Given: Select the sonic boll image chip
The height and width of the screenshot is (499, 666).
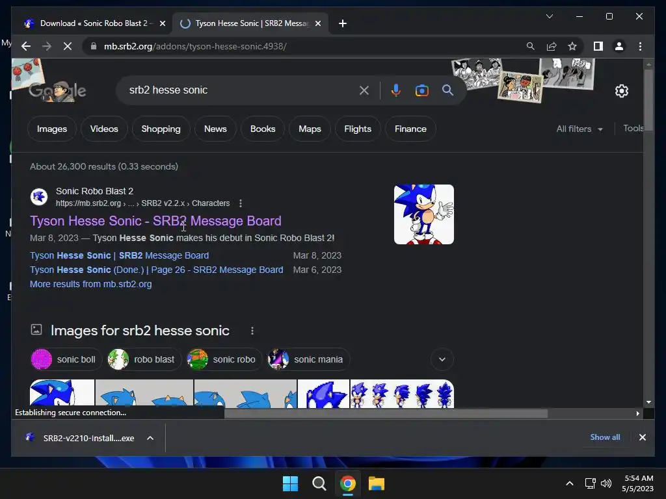Looking at the screenshot, I should point(66,359).
